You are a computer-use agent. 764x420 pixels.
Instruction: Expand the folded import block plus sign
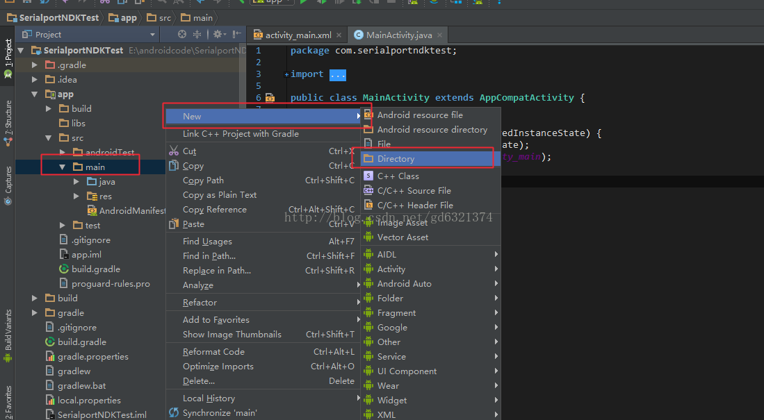286,74
